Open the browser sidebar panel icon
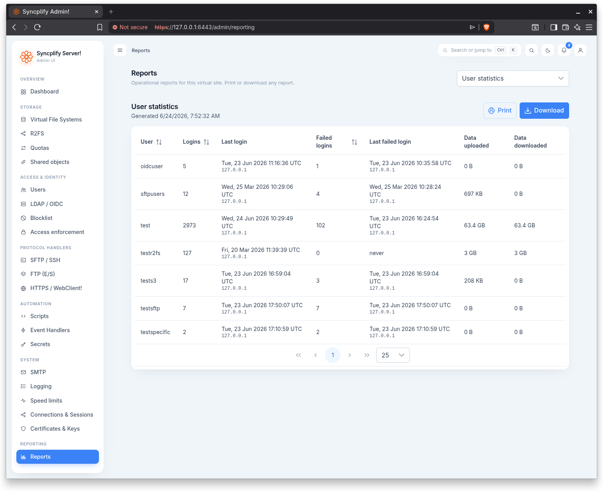Viewport: 603px width, 491px height. click(x=554, y=27)
